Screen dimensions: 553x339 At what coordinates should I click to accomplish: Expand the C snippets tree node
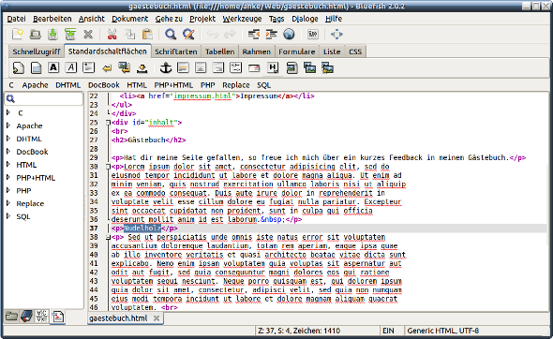(x=8, y=112)
